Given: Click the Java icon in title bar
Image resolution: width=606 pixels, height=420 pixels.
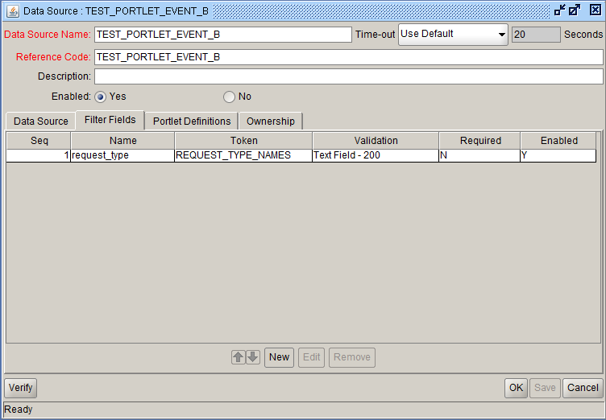Looking at the screenshot, I should click(x=12, y=10).
